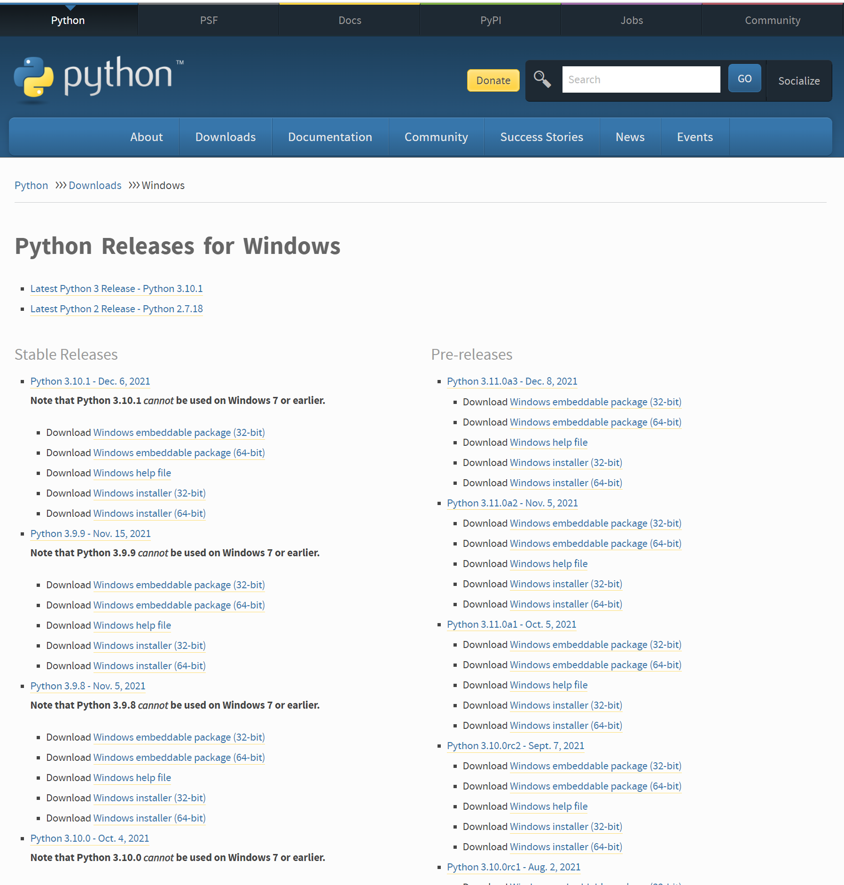Screen dimensions: 844x885
Task: Open Latest Python 3 Release - Python 3.10.1
Action: [x=117, y=289]
